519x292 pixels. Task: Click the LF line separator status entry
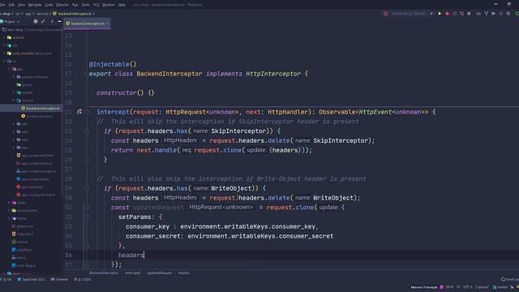[458, 287]
